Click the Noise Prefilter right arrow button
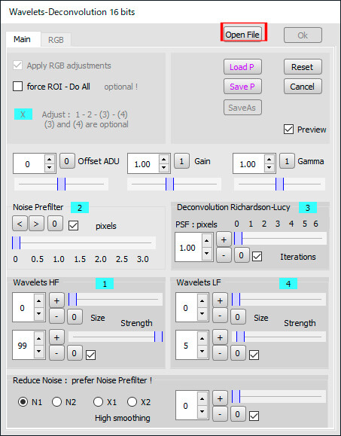This screenshot has width=341, height=436. 36,224
